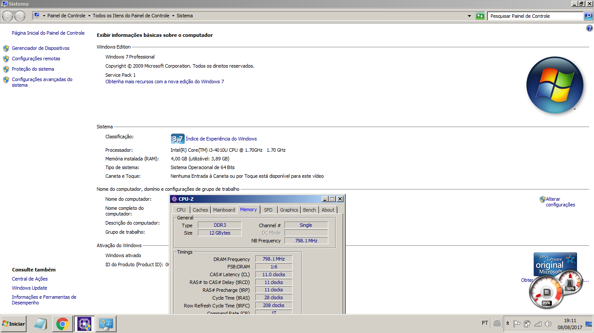The width and height of the screenshot is (594, 333).
Task: Open Google Chrome from taskbar
Action: tap(62, 324)
